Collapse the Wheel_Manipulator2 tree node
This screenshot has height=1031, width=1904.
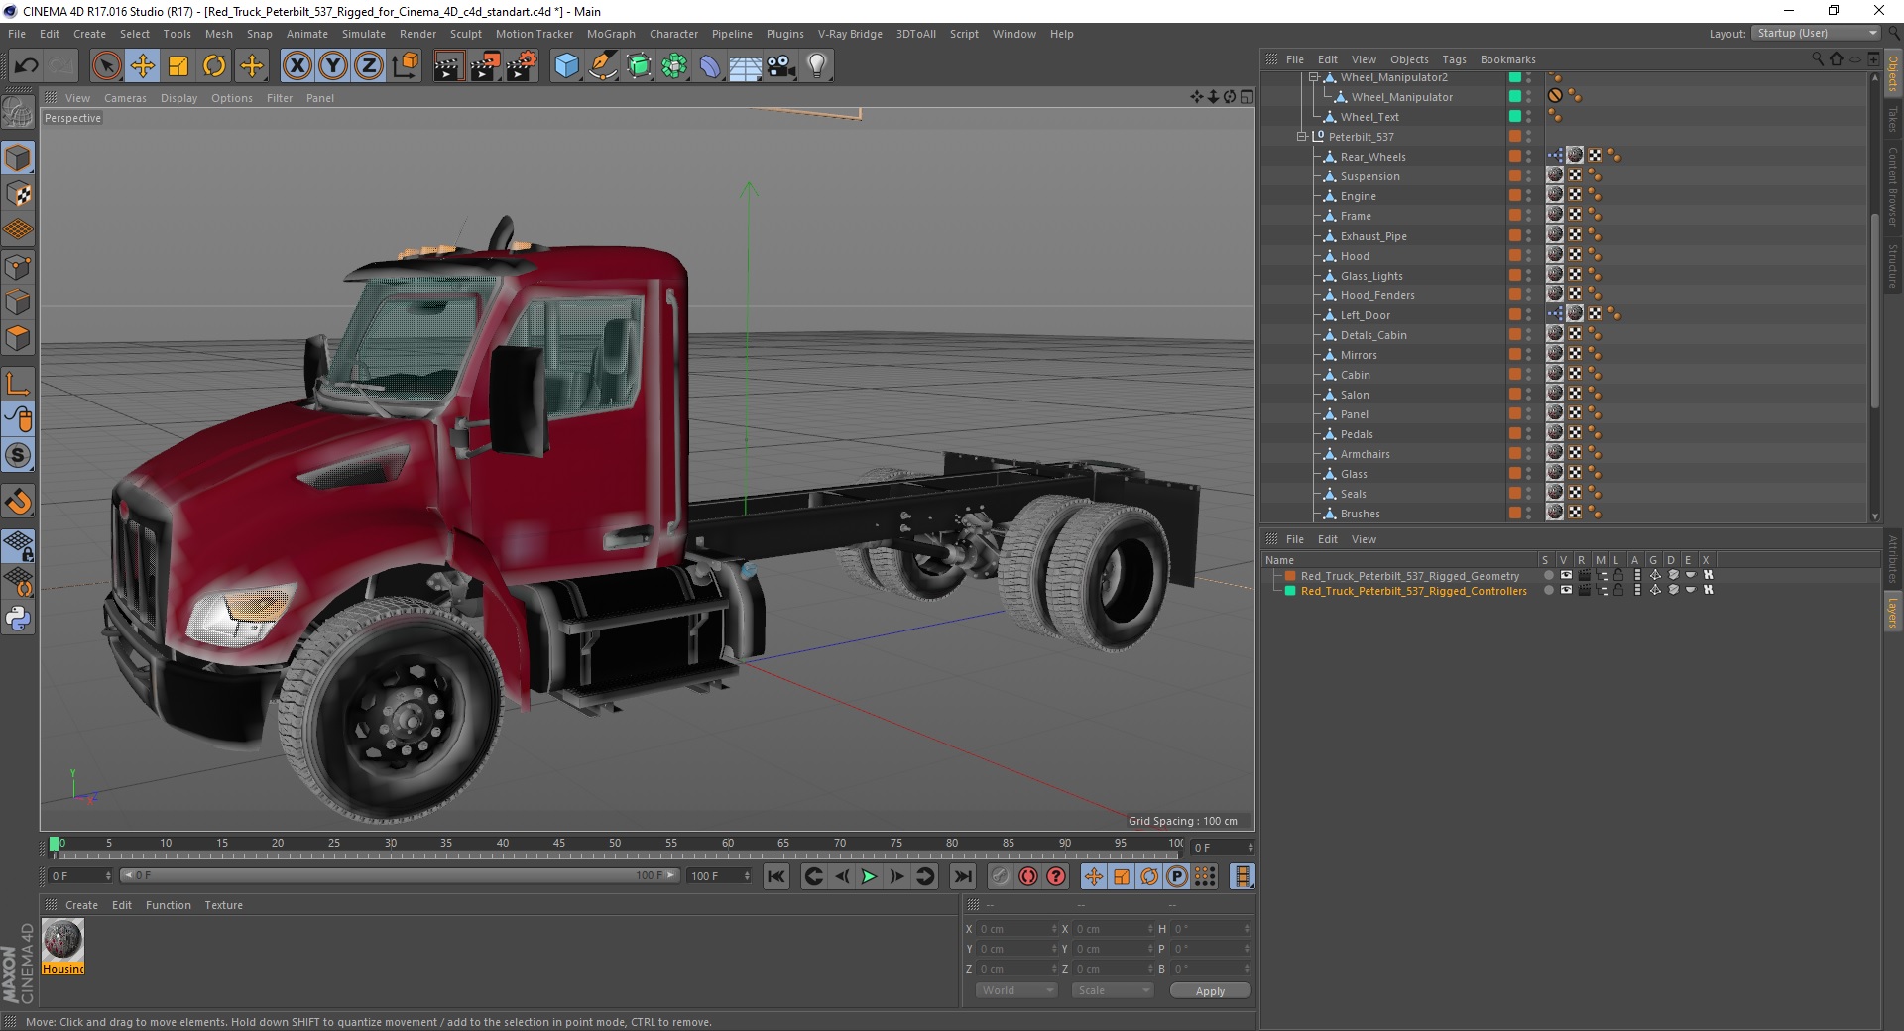[1313, 77]
